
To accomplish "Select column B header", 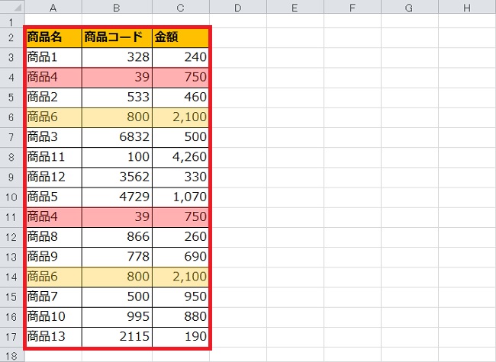I will (x=117, y=8).
